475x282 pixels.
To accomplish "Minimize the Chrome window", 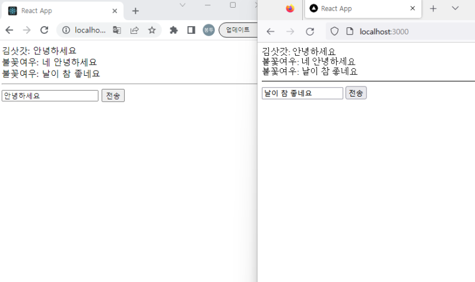I will click(207, 5).
